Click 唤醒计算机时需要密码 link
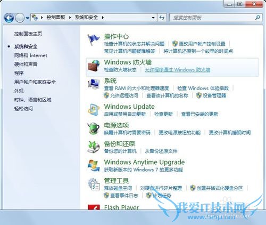266x225 pixels. pyautogui.click(x=127, y=133)
